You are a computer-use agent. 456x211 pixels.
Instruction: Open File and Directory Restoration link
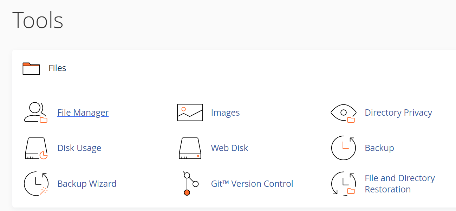tap(400, 184)
